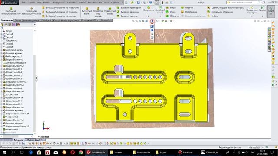Image resolution: width=278 pixels, height=156 pixels.
Task: Select the Ребро rib tool
Action: pyautogui.click(x=171, y=8)
